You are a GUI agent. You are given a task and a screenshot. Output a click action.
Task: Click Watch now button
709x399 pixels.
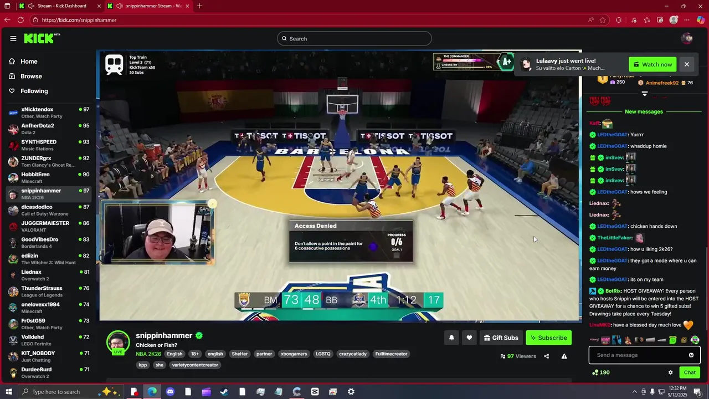(x=653, y=64)
